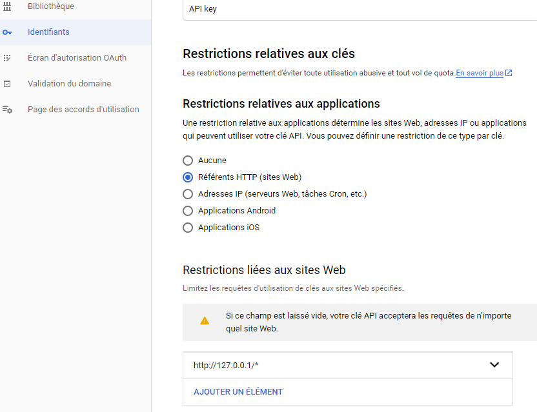Click the external link icon beside En savoir plus
This screenshot has height=412, width=537.
[x=509, y=74]
